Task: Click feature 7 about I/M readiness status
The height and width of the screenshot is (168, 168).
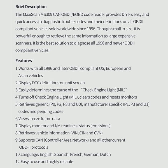Action: coord(63,126)
